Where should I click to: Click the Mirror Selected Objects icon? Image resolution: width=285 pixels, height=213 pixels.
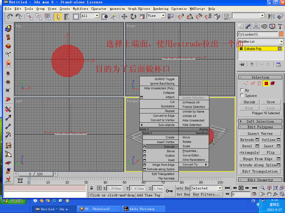pos(271,17)
